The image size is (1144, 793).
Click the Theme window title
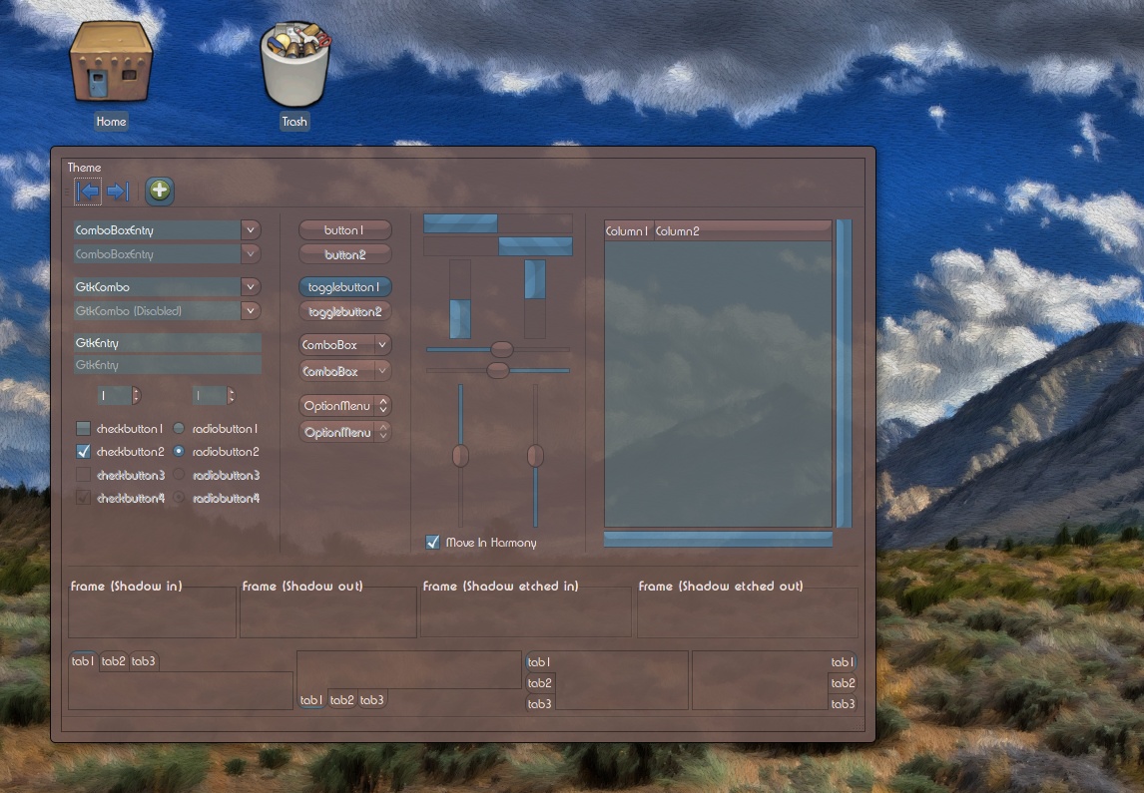point(85,168)
